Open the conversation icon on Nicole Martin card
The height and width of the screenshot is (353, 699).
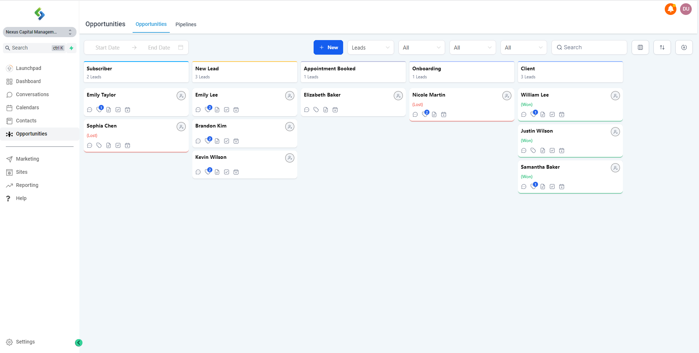[x=415, y=114]
